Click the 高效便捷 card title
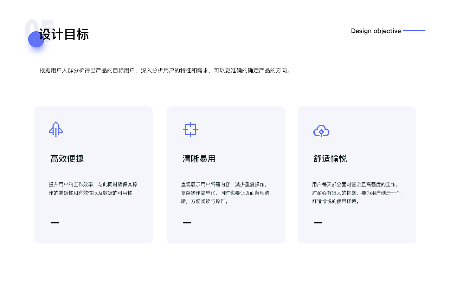 [67, 159]
